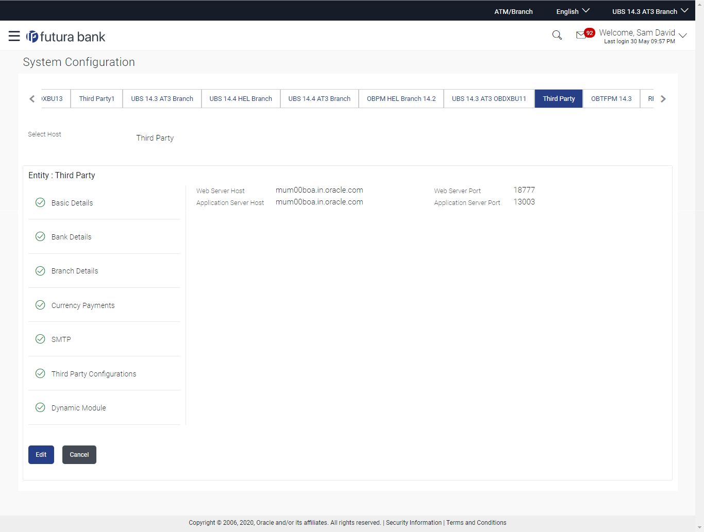This screenshot has width=704, height=532.
Task: Click the Last login 30 May text
Action: 640,42
